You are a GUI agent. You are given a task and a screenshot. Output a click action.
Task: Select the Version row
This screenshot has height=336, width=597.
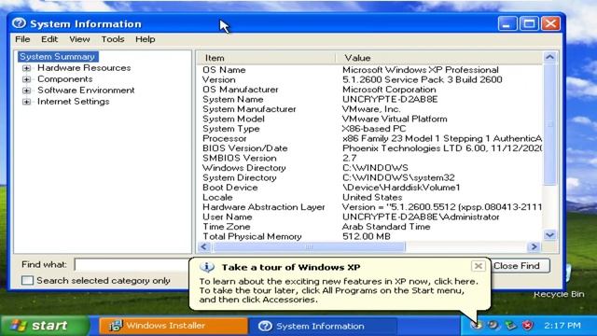tap(370, 80)
